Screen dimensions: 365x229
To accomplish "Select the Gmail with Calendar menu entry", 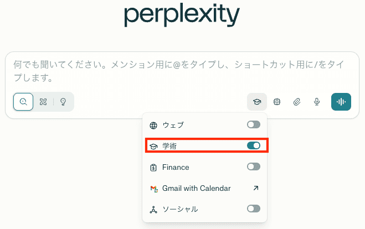I will 204,188.
